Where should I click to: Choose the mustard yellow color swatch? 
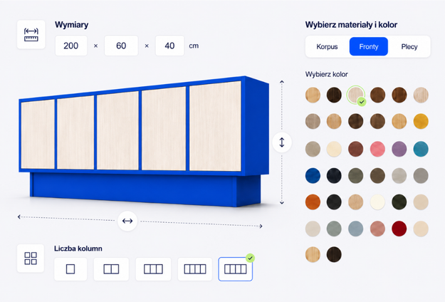click(x=421, y=122)
